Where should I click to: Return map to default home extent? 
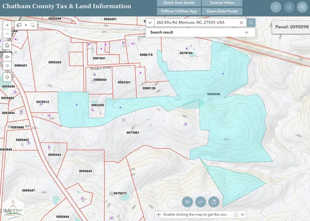point(7,45)
